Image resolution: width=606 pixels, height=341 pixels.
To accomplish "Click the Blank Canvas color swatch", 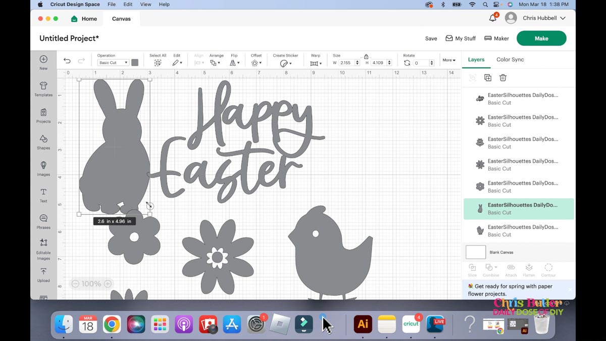I will (475, 252).
